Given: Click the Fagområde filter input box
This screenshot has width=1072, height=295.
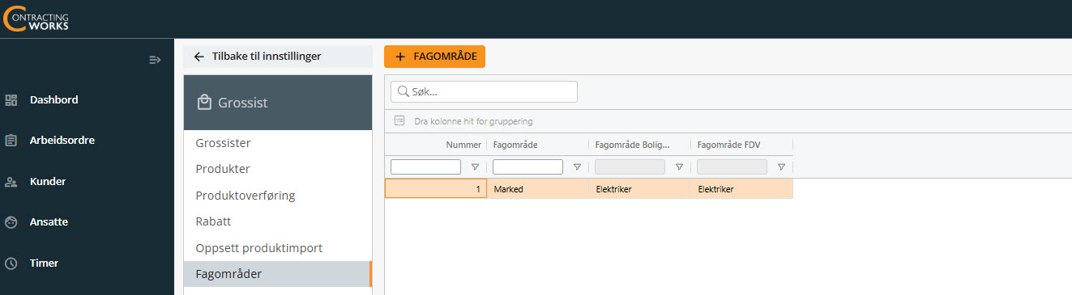Looking at the screenshot, I should click(x=527, y=167).
